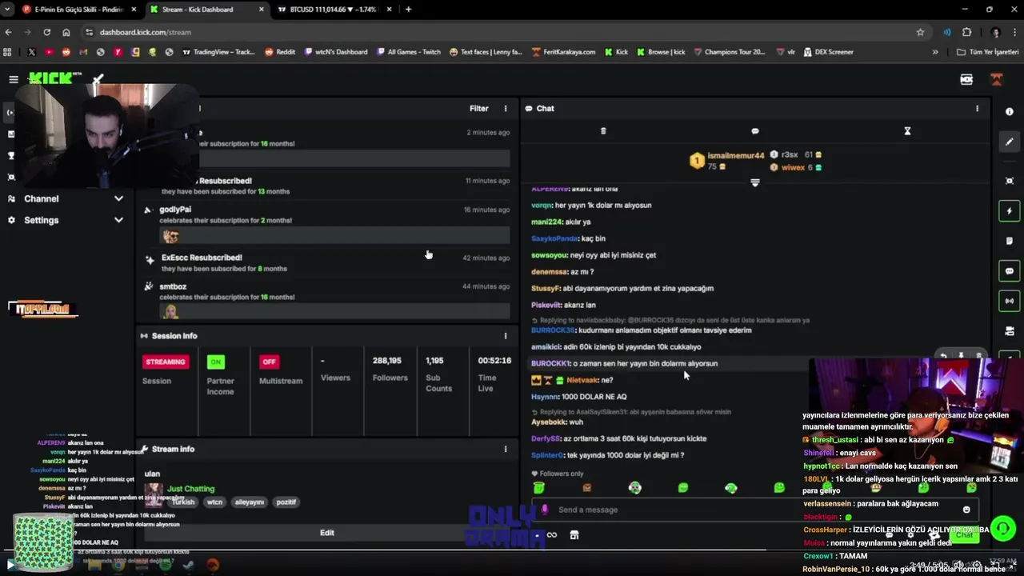Open the browser extensions puzzle icon
1024x576 pixels.
(x=966, y=32)
